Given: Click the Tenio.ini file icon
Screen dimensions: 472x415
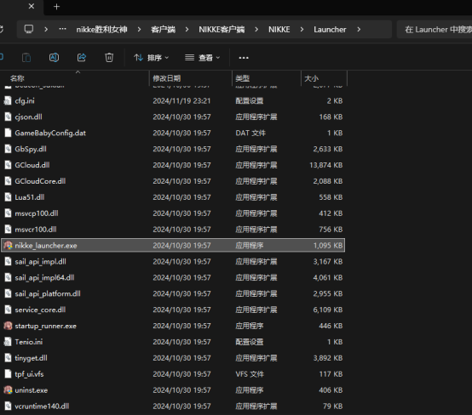Looking at the screenshot, I should [9, 342].
